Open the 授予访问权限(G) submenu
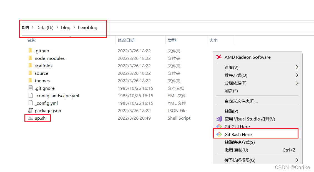The height and width of the screenshot is (172, 314). [257, 160]
